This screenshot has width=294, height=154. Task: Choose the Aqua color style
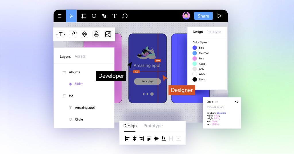click(195, 64)
